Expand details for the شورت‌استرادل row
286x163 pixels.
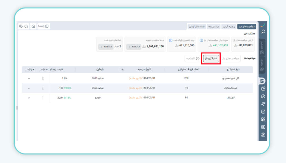click(x=29, y=88)
